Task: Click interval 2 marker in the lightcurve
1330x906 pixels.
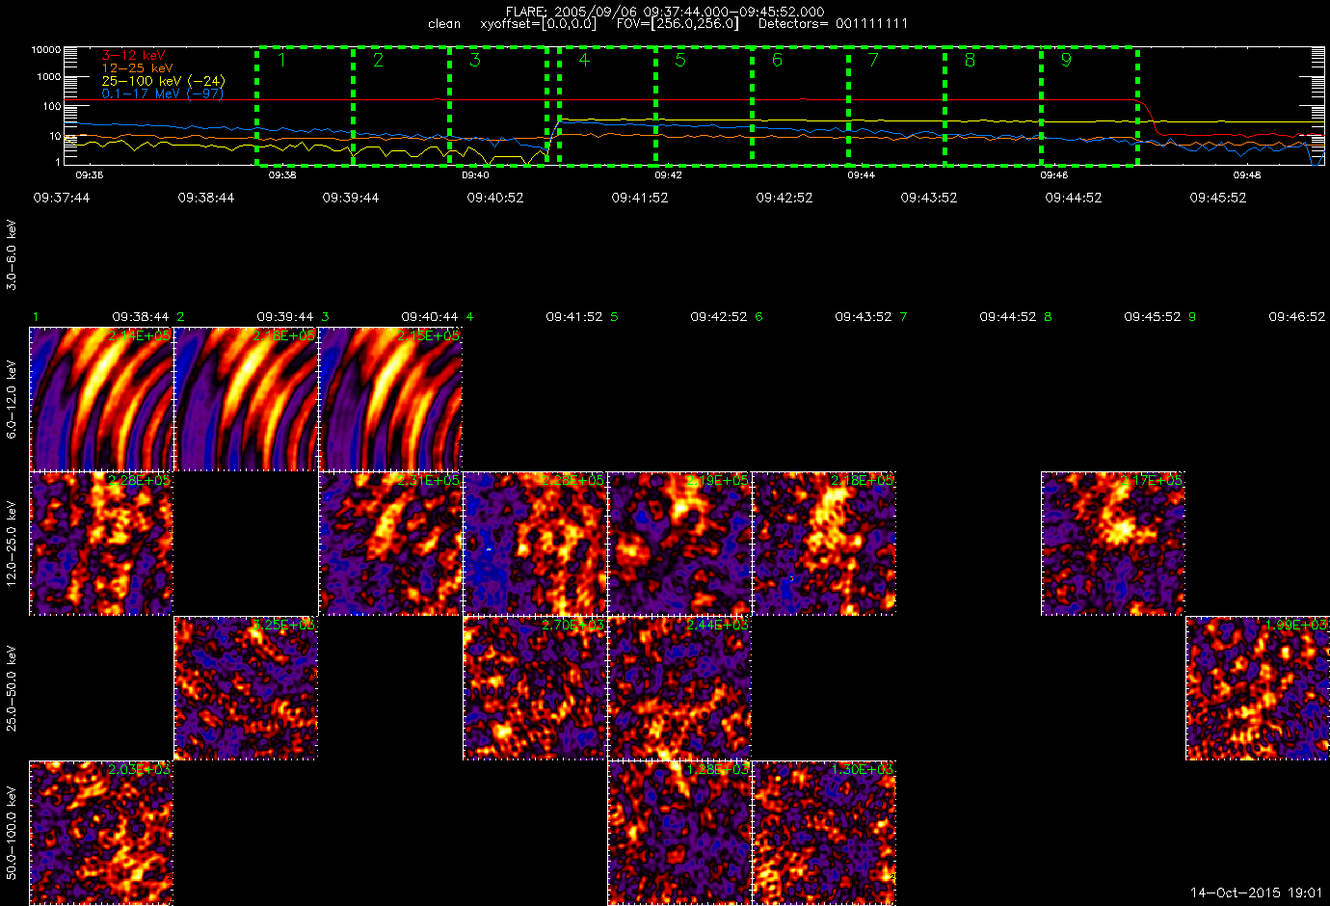Action: (x=378, y=60)
